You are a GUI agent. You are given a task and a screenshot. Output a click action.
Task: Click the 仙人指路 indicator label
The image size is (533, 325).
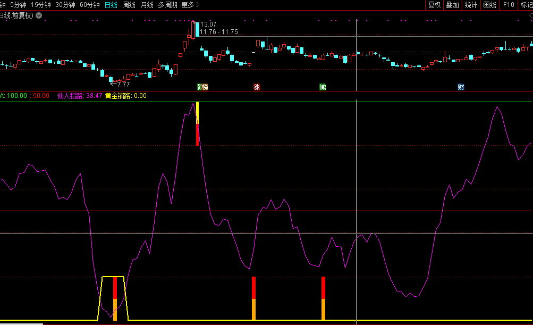[x=70, y=96]
